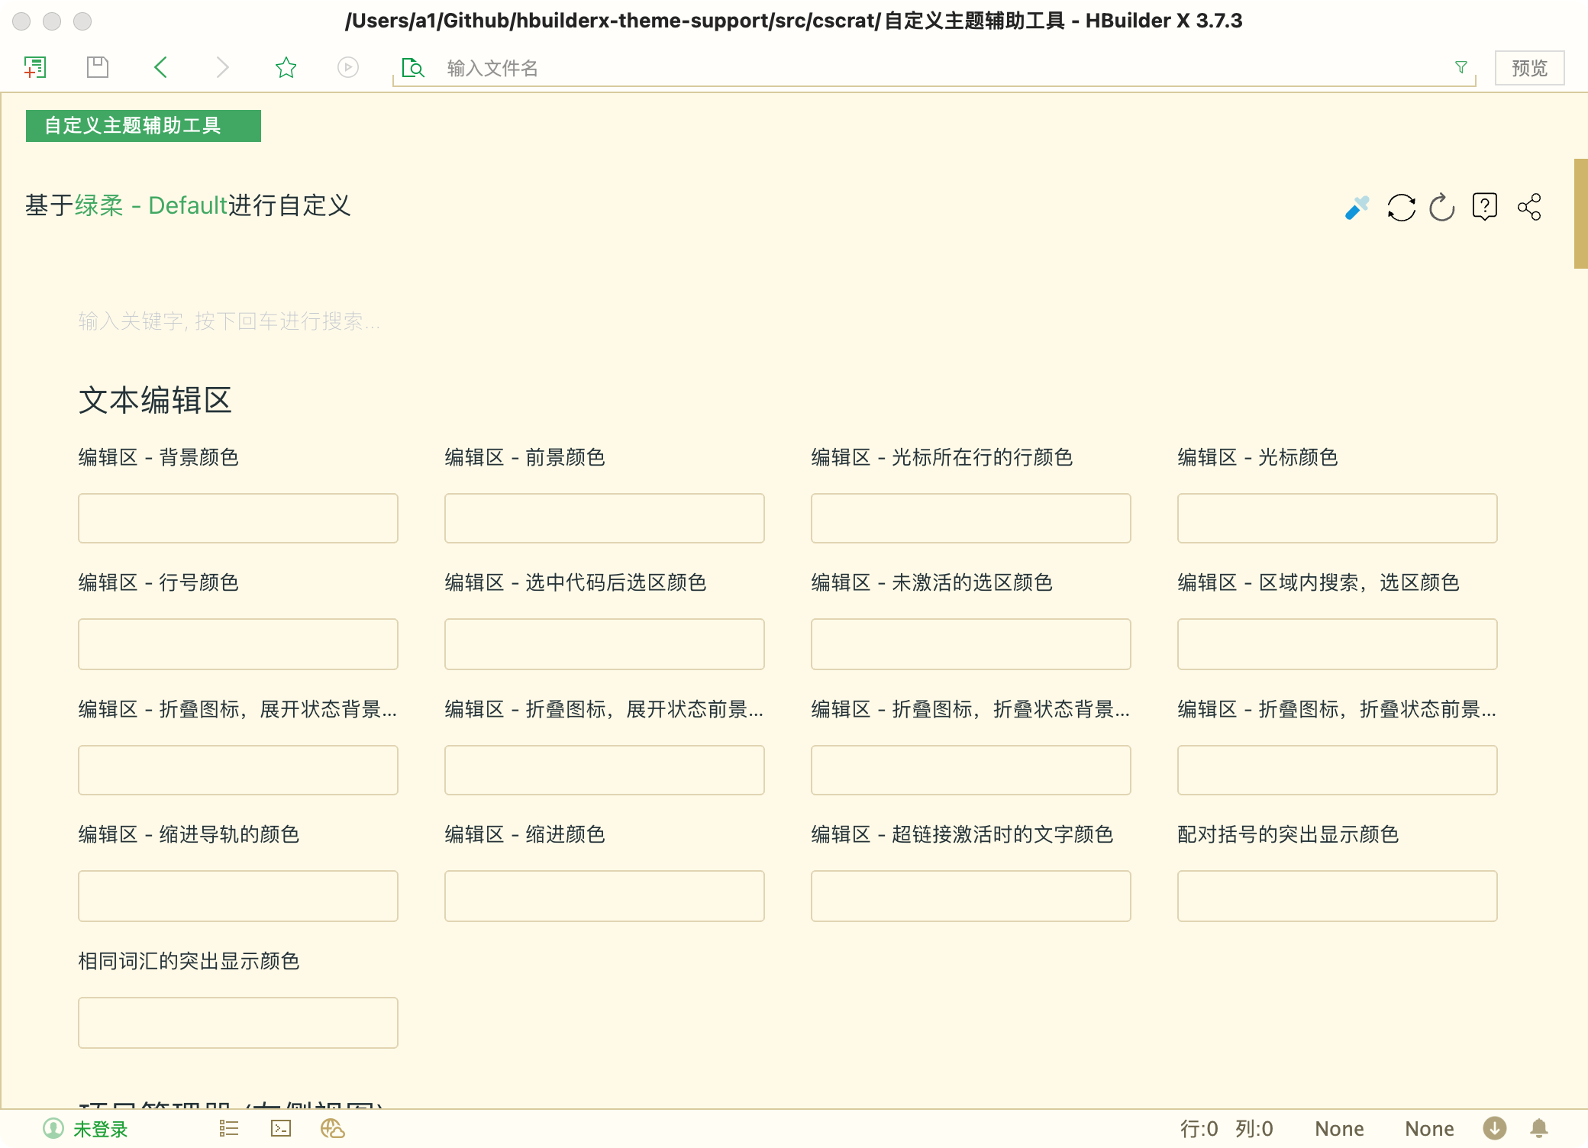Click the download update arrow icon

pos(1495,1128)
